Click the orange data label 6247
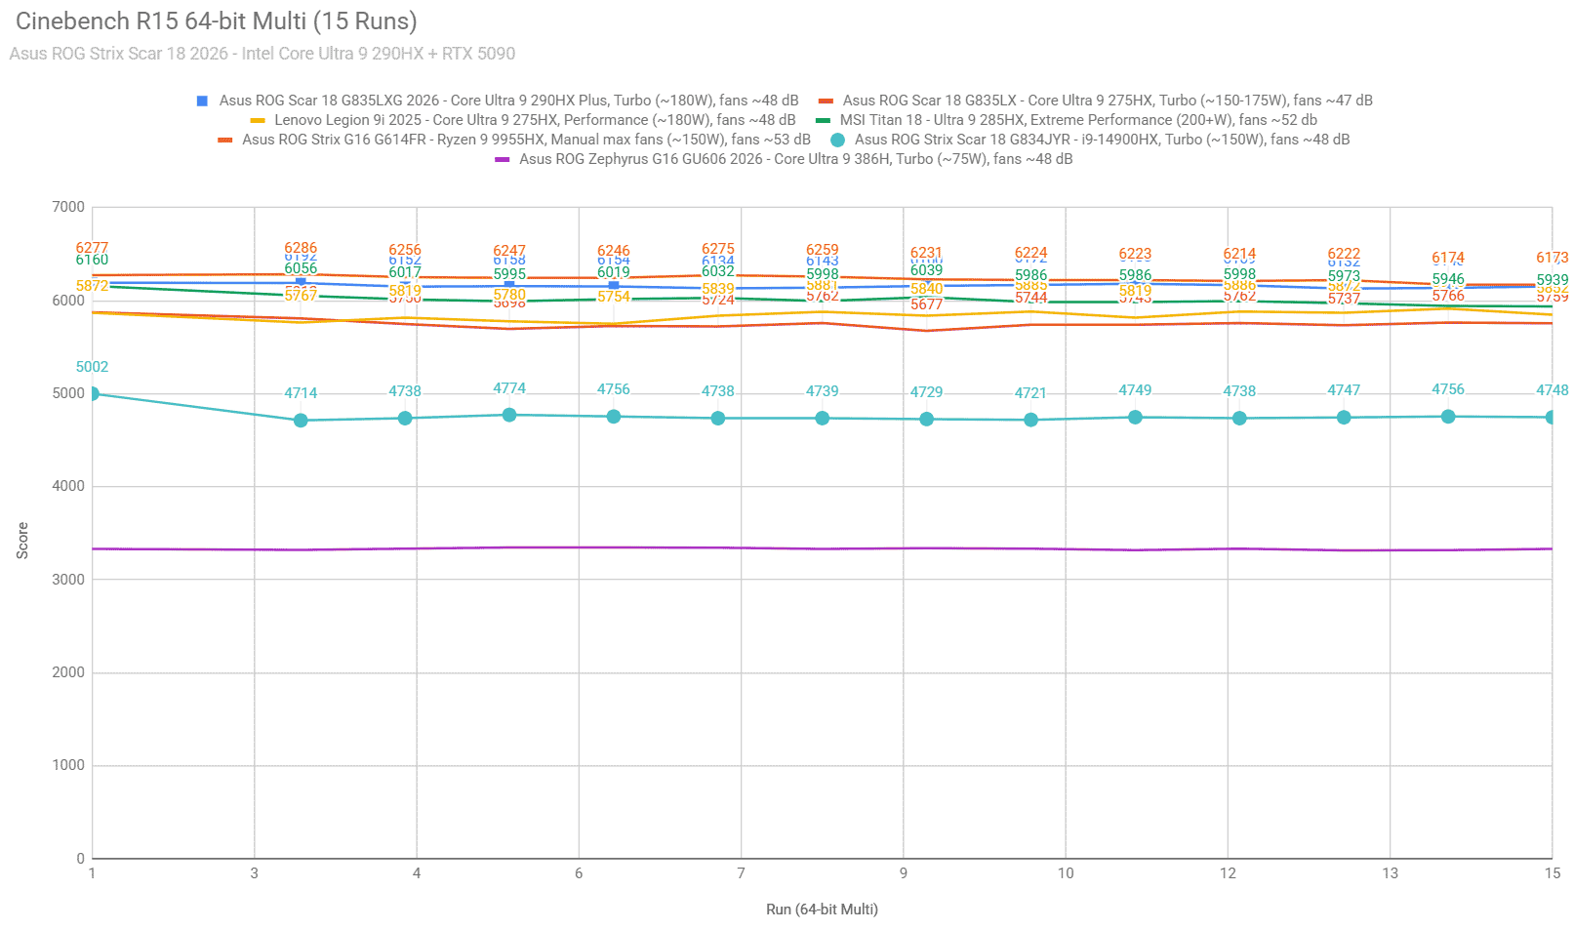Image resolution: width=1573 pixels, height=930 pixels. 509,251
